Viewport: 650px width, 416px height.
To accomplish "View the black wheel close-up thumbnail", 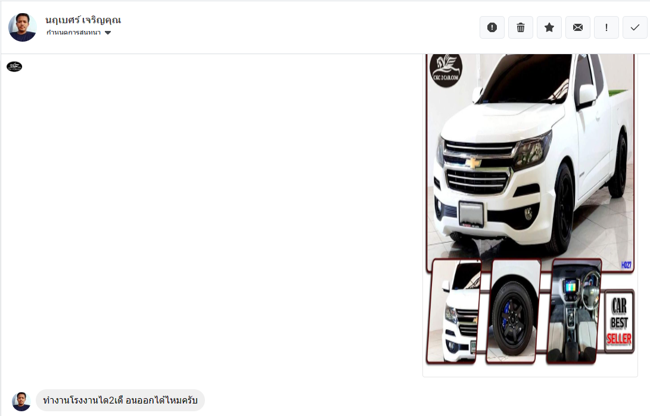I will 514,311.
